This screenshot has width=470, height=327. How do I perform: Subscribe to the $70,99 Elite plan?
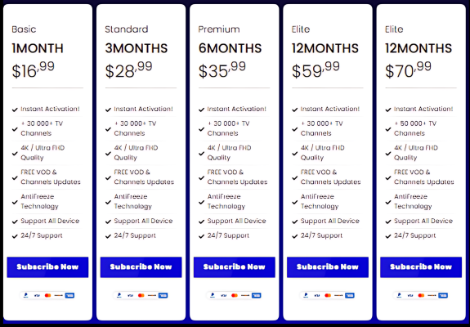pyautogui.click(x=421, y=267)
